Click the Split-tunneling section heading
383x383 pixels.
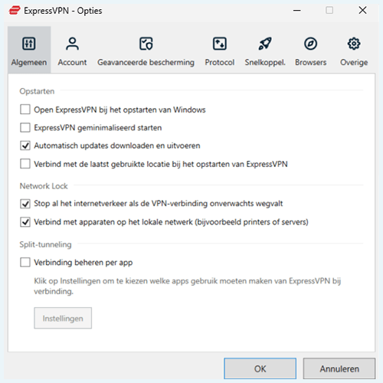tap(45, 244)
